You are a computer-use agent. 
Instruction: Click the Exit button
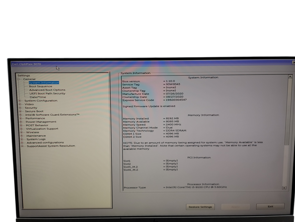click(x=270, y=206)
